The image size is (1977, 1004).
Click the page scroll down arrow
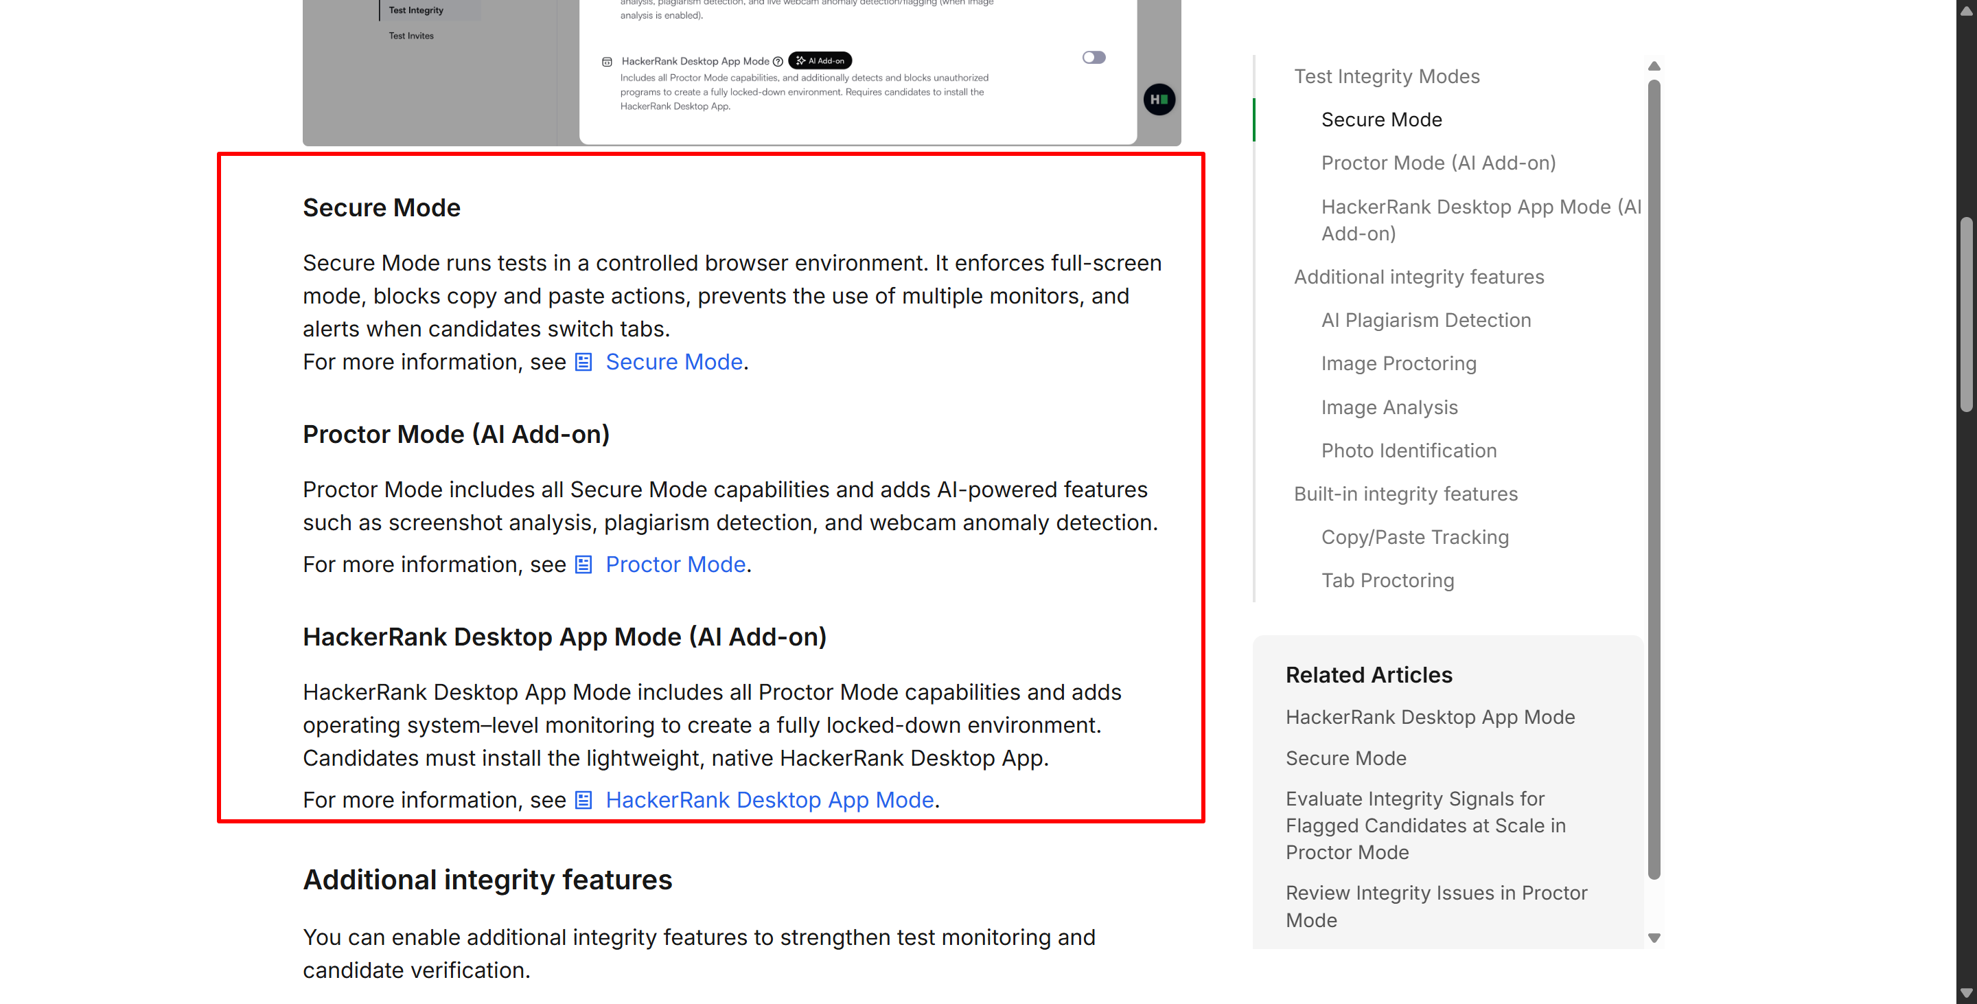1966,993
